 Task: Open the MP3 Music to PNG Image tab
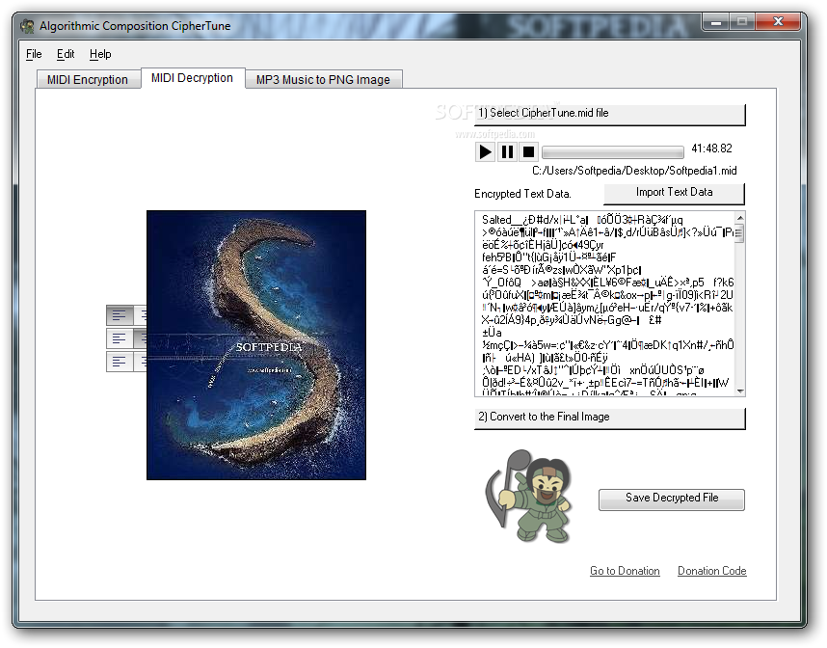pyautogui.click(x=323, y=80)
